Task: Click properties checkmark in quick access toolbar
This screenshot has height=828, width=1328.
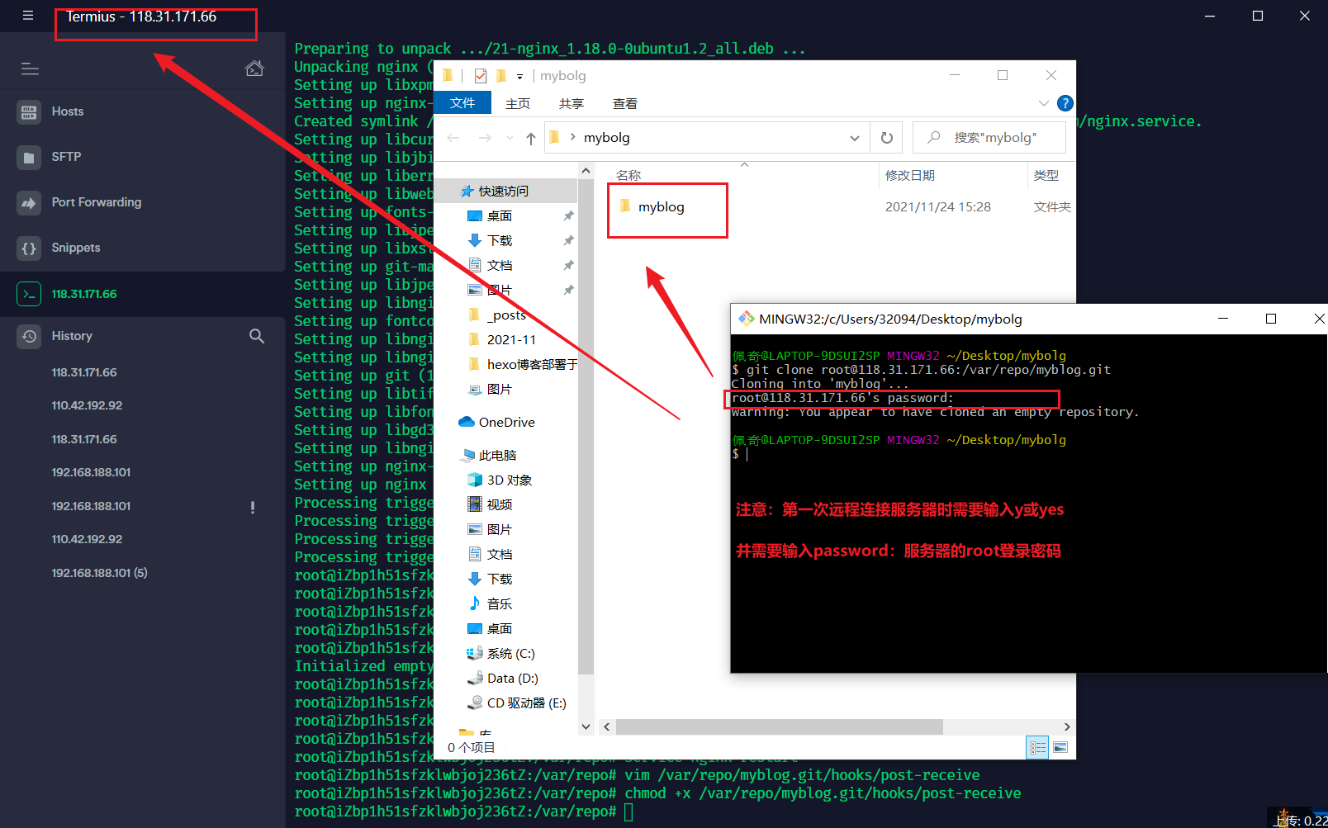Action: pos(481,76)
